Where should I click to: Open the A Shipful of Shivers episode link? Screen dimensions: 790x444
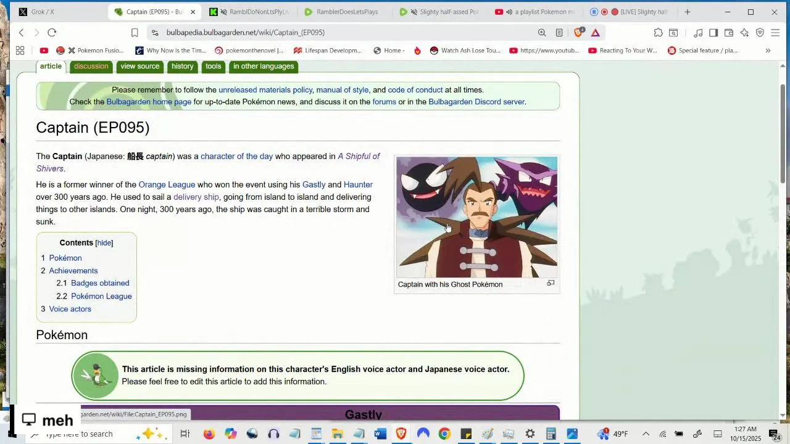(x=359, y=157)
